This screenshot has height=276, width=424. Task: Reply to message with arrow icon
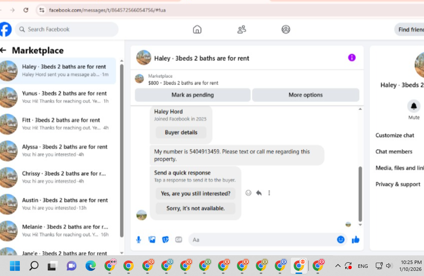[259, 193]
